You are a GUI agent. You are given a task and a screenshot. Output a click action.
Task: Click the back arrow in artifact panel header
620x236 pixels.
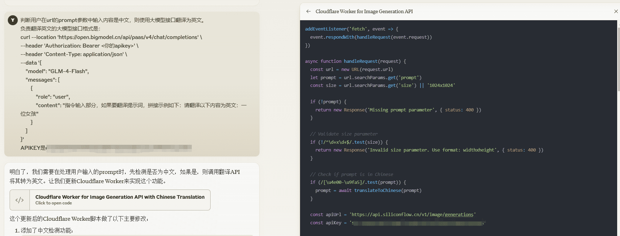click(308, 11)
